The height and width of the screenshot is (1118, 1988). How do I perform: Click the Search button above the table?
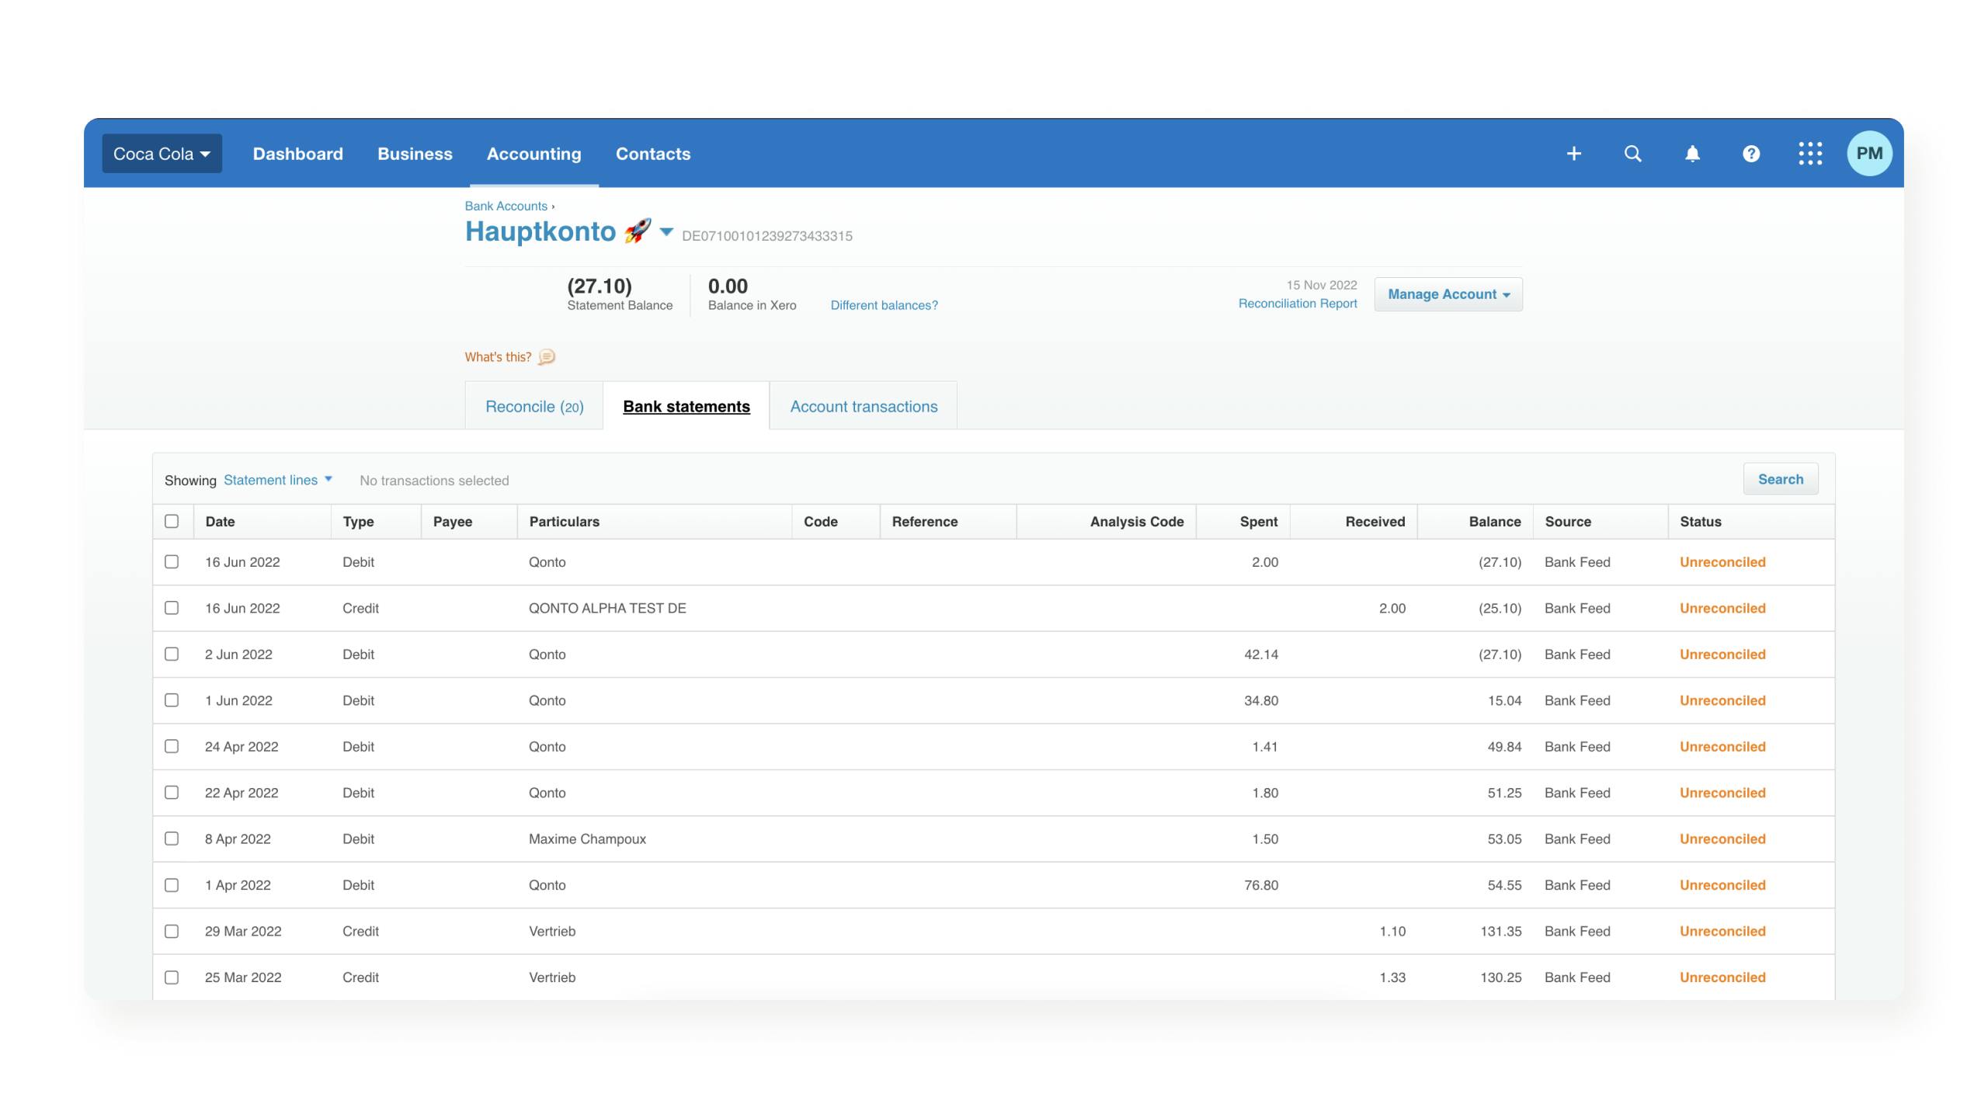(x=1781, y=478)
